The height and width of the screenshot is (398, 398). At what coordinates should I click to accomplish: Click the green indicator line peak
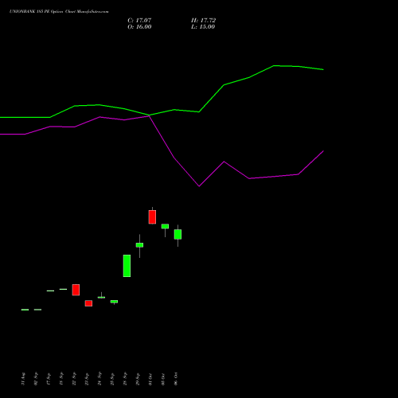tap(274, 65)
